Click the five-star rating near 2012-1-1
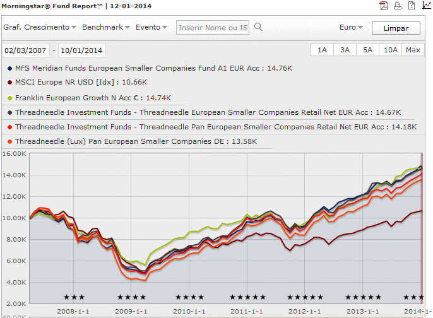Image resolution: width=433 pixels, height=318 pixels. click(x=305, y=297)
